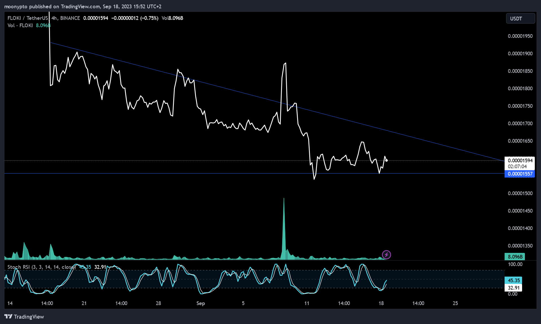Click the Vol8.096B header value
The height and width of the screenshot is (324, 541).
pos(172,18)
